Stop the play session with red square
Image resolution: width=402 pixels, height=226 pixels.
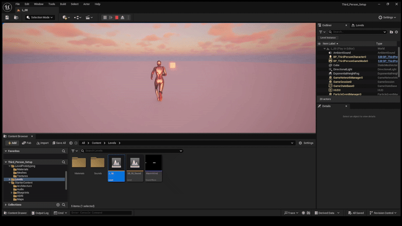117,18
